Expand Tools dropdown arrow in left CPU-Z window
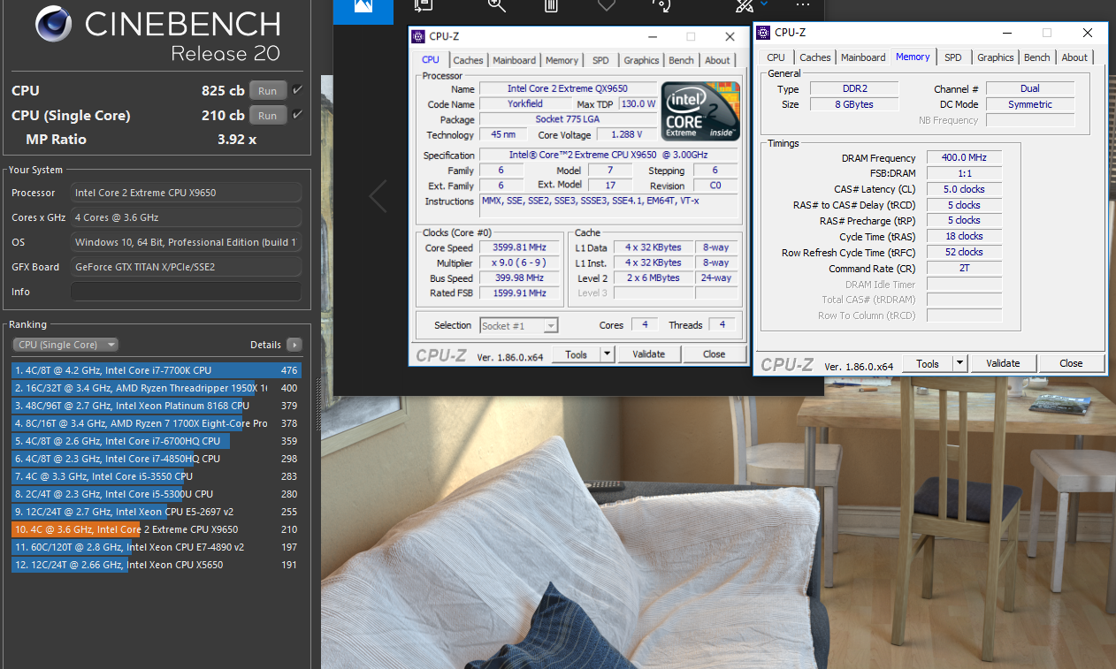1116x669 pixels. [607, 354]
